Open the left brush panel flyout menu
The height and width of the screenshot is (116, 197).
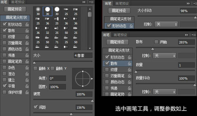point(91,2)
